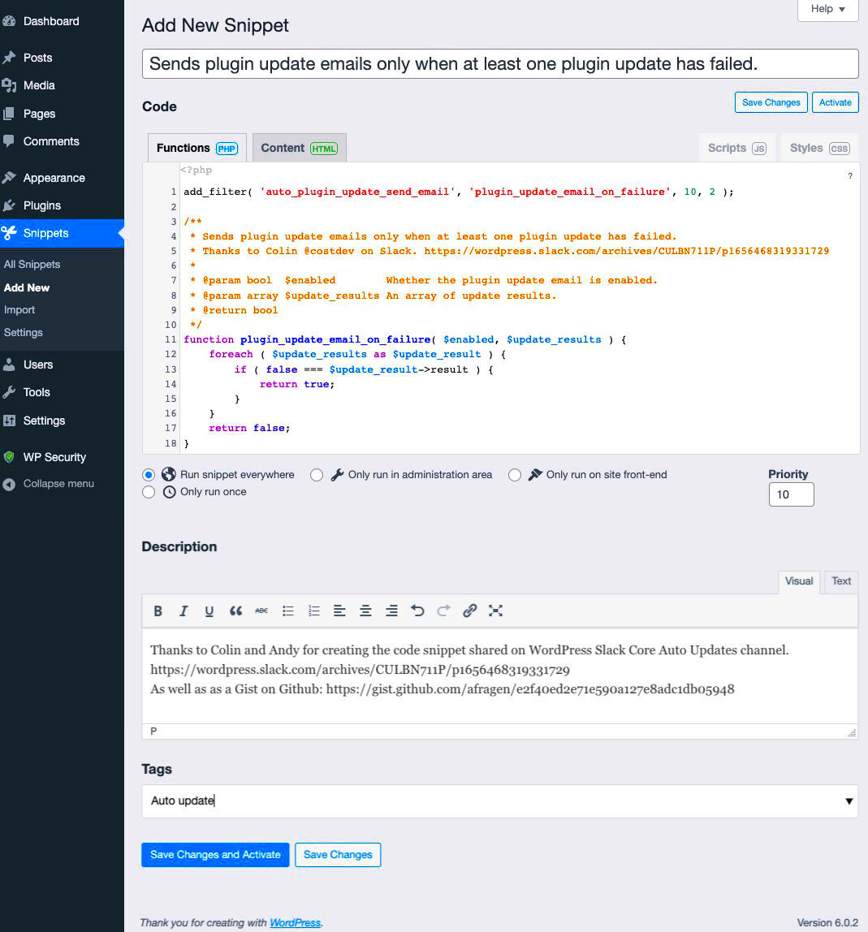Insert a numbered list
The height and width of the screenshot is (932, 868).
pyautogui.click(x=314, y=611)
